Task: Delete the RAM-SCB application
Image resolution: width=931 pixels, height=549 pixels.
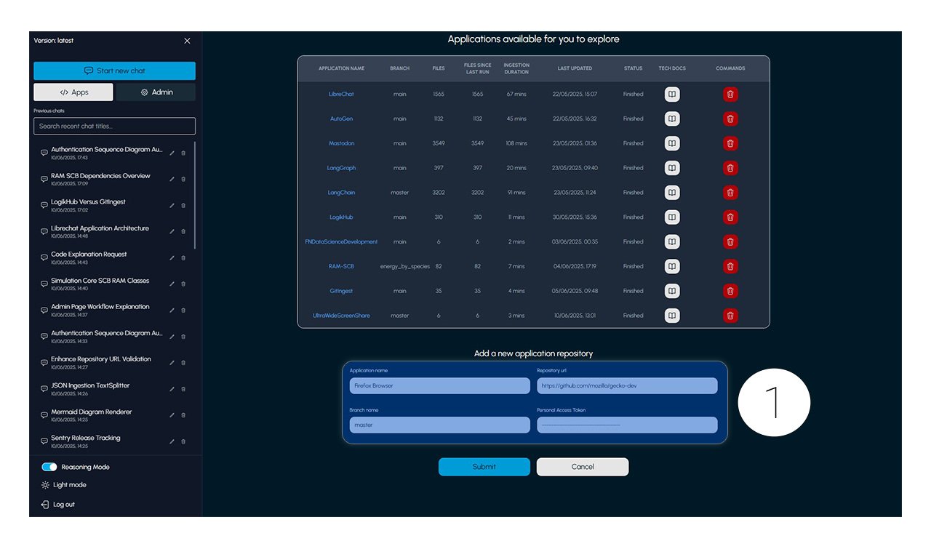Action: tap(730, 266)
